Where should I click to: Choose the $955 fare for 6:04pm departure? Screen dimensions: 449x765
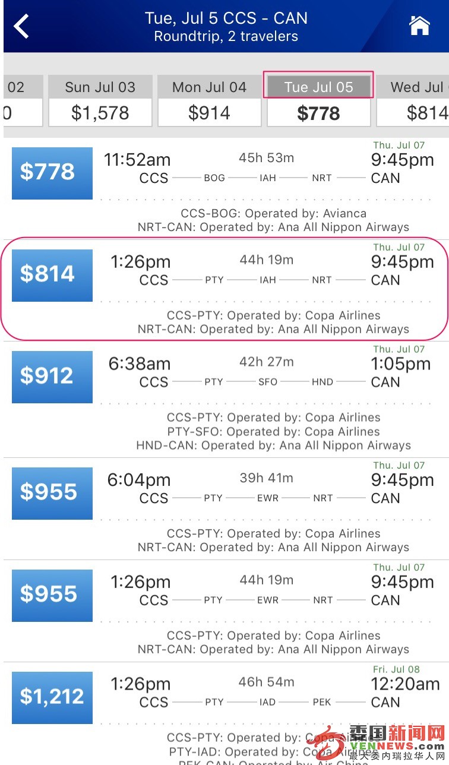tap(52, 493)
